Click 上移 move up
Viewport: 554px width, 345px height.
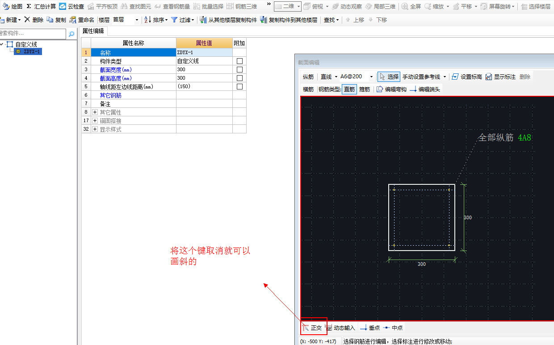[355, 20]
